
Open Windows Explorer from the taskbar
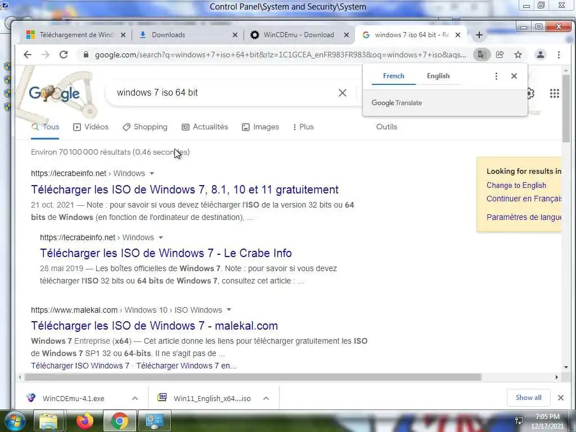click(x=48, y=421)
